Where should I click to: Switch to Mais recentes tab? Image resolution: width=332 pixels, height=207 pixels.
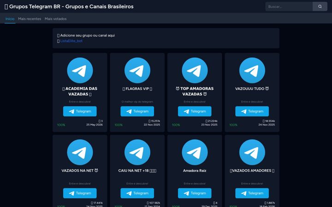30,19
